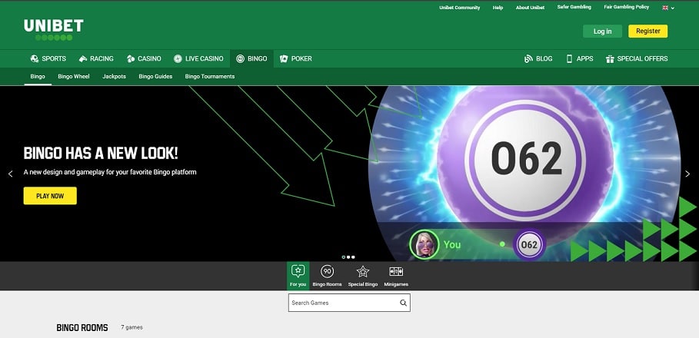The height and width of the screenshot is (338, 699).
Task: Click the Live Casino chip icon
Action: click(178, 58)
